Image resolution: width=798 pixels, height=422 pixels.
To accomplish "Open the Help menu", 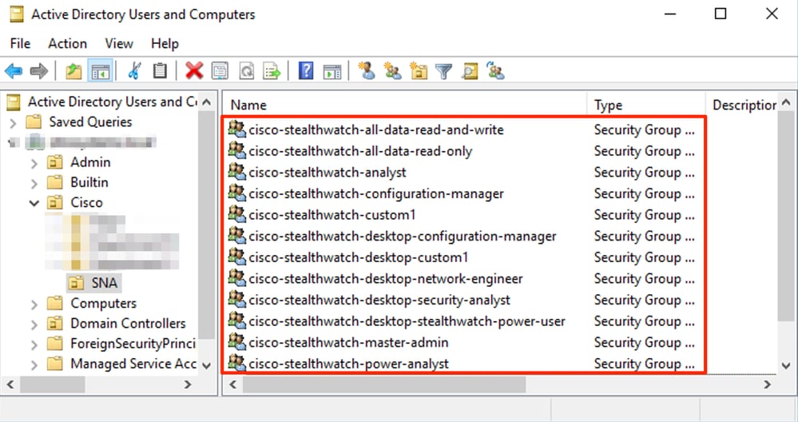I will pos(165,44).
